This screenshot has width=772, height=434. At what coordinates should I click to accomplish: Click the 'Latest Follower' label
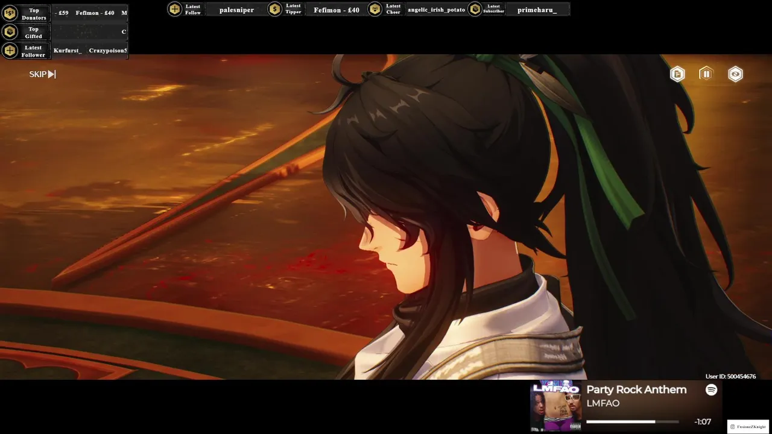33,51
